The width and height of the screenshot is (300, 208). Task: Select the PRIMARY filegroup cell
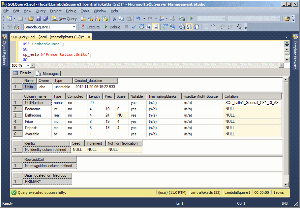47,182
